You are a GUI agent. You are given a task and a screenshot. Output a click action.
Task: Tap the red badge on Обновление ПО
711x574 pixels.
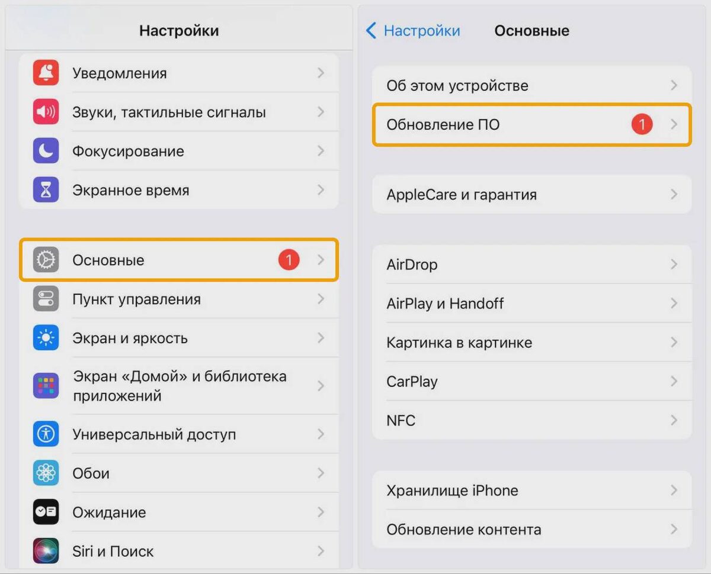642,124
